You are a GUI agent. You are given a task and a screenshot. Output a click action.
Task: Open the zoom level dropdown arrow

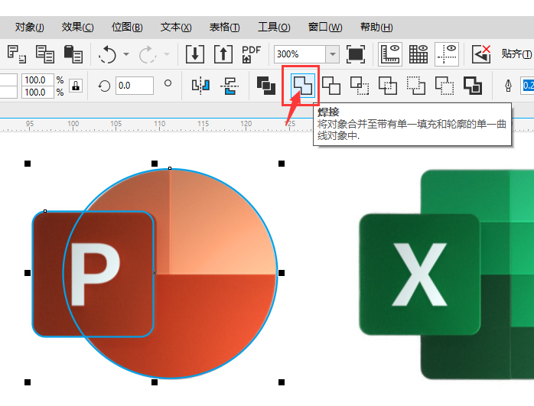333,54
